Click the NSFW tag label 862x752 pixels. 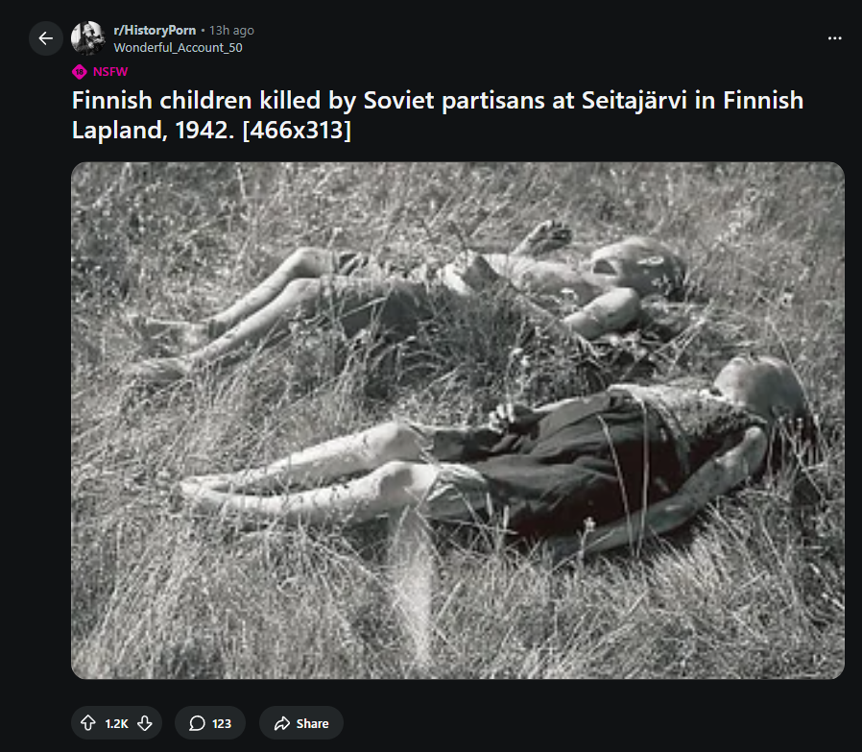[x=110, y=71]
